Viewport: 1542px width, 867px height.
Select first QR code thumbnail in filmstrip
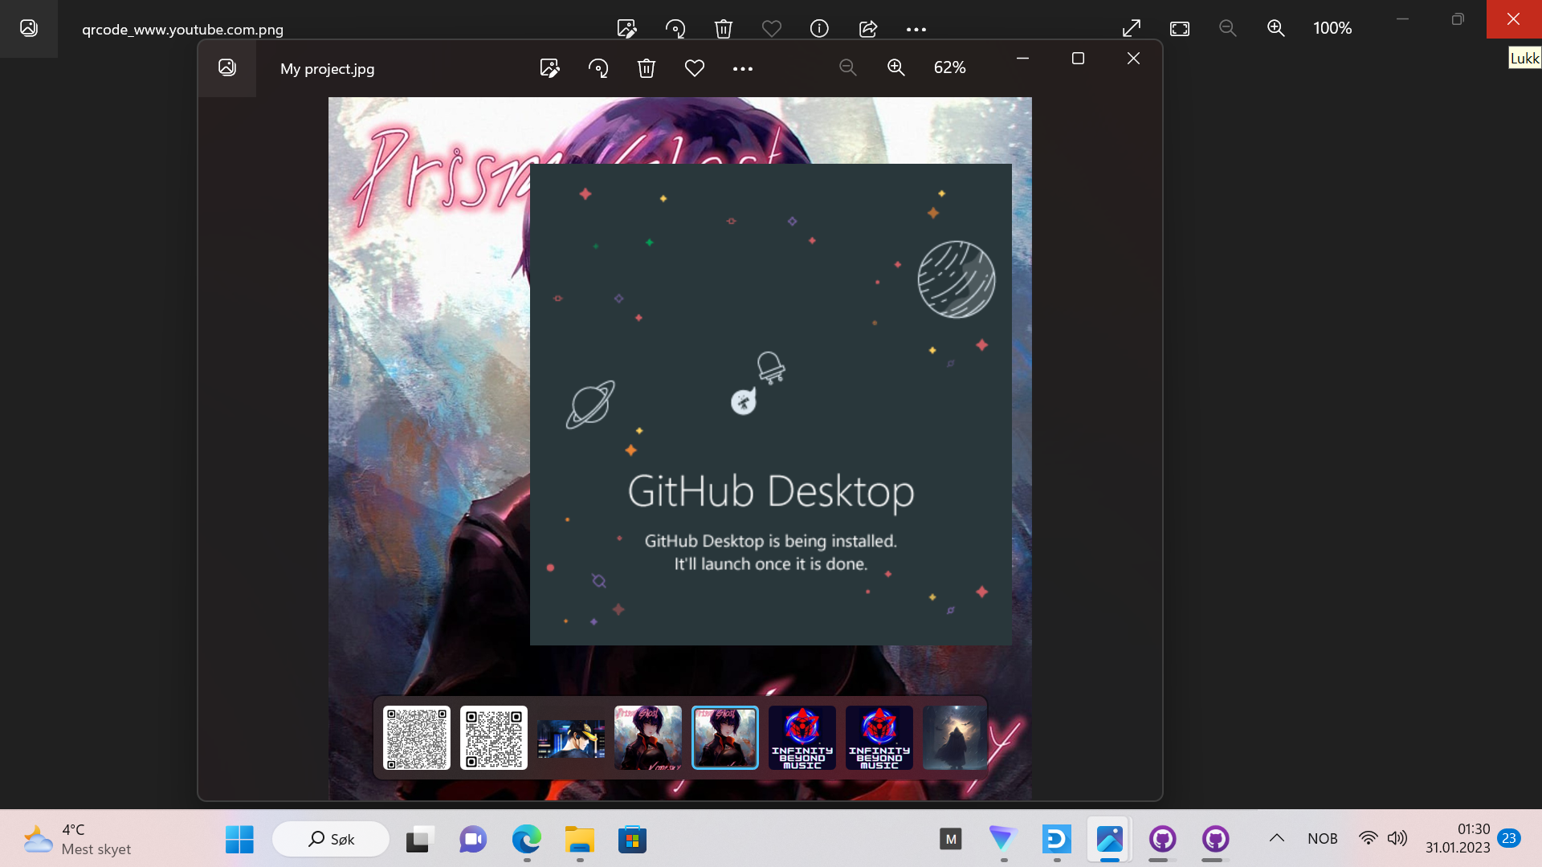click(417, 738)
